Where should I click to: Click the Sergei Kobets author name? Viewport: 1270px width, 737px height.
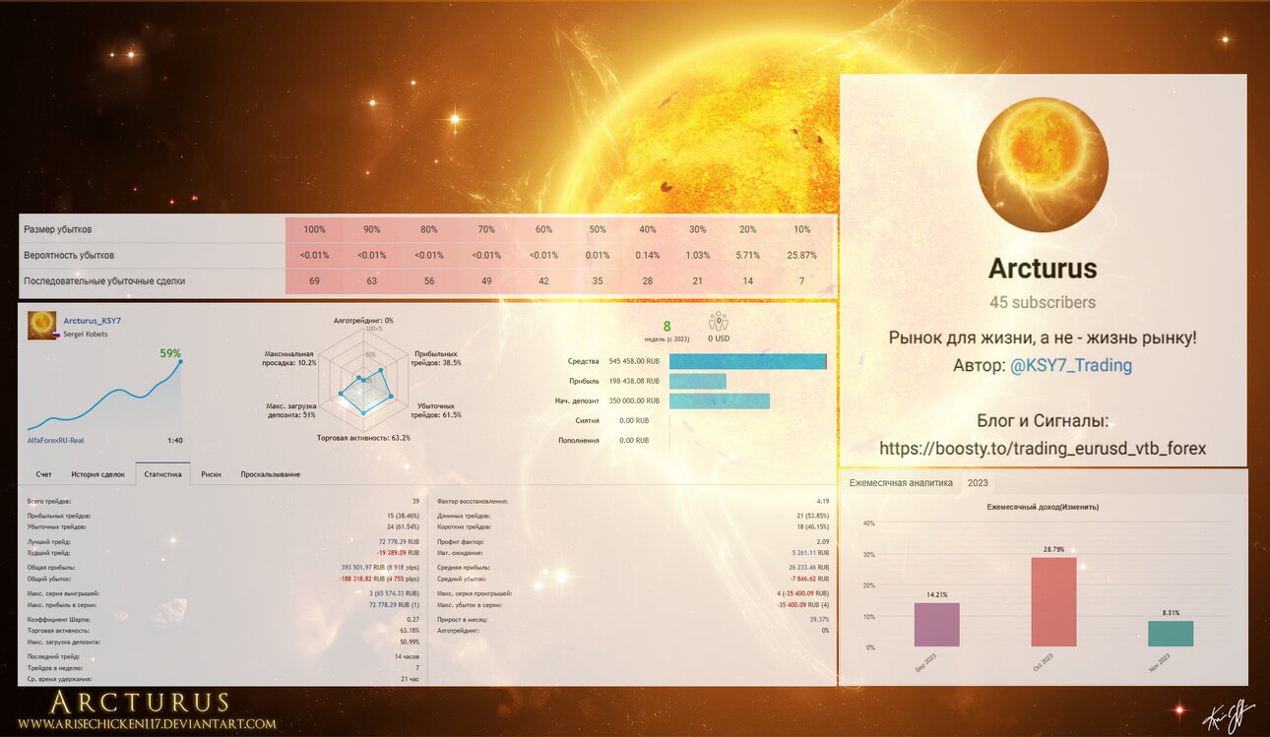(86, 335)
